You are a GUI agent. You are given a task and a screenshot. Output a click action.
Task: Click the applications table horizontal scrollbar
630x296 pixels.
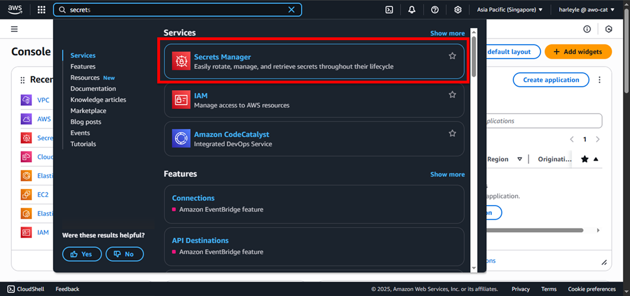[x=534, y=230]
